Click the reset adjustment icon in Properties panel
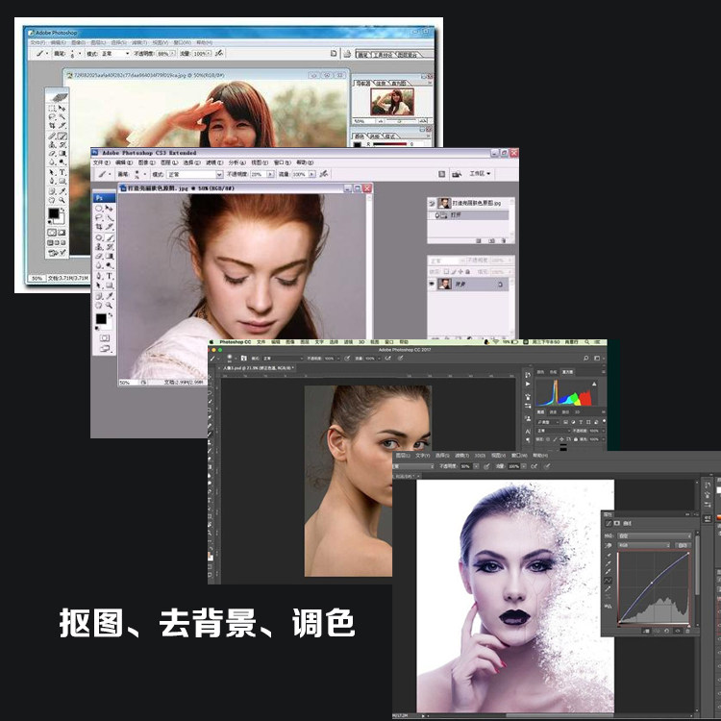This screenshot has height=721, width=721. pos(666,631)
